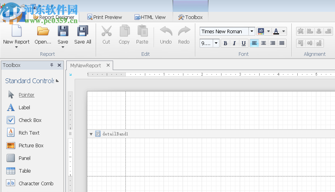Switch to the Print Preview tab

(104, 17)
